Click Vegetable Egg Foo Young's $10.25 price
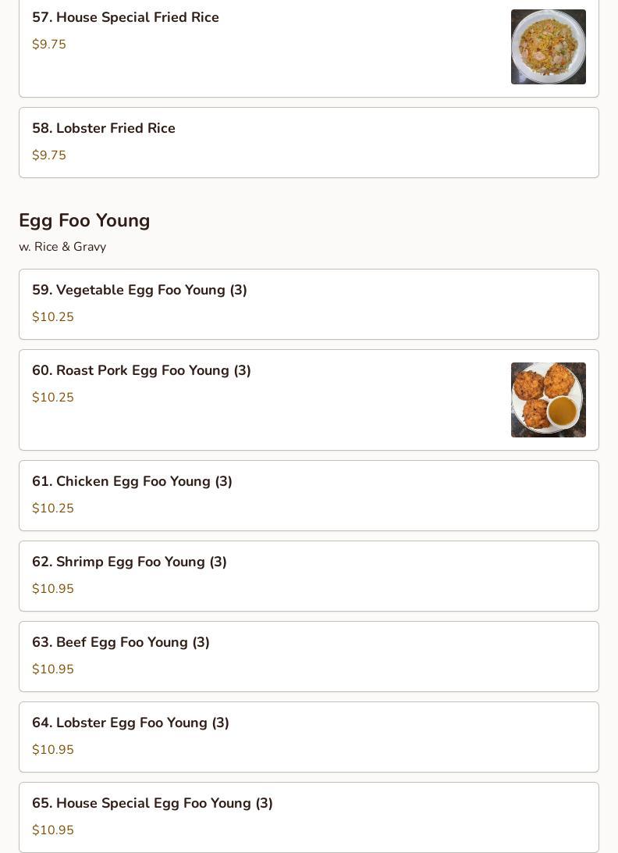The height and width of the screenshot is (853, 618). tap(53, 317)
